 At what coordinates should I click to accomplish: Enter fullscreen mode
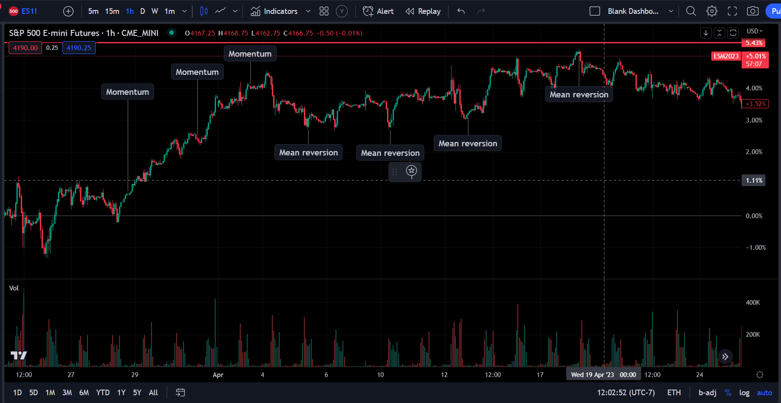[732, 11]
